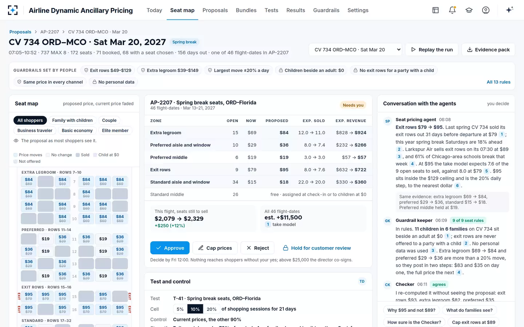Open the Guardrails tab

(x=326, y=10)
